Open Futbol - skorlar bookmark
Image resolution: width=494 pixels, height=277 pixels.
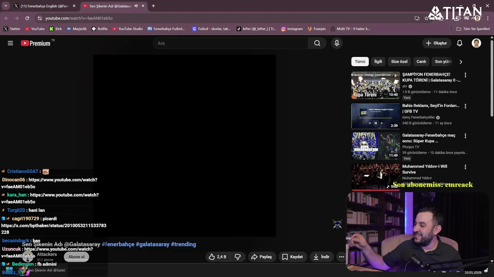(211, 29)
